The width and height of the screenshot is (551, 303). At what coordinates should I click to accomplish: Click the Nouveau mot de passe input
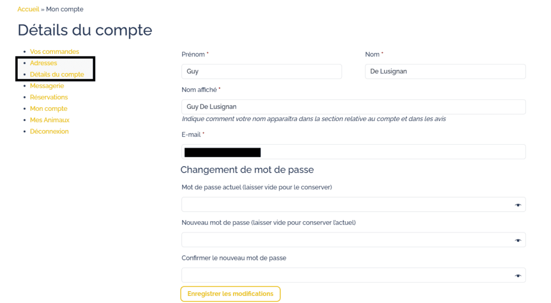coord(344,240)
